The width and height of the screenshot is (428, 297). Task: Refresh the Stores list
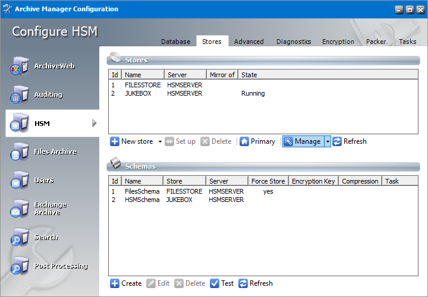tap(350, 141)
